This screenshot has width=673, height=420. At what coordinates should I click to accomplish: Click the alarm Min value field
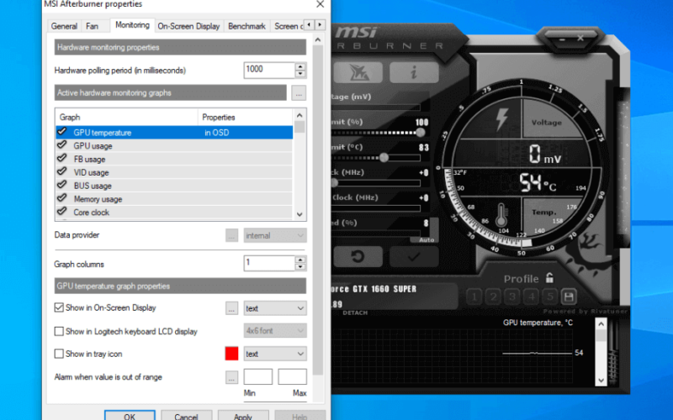point(258,376)
